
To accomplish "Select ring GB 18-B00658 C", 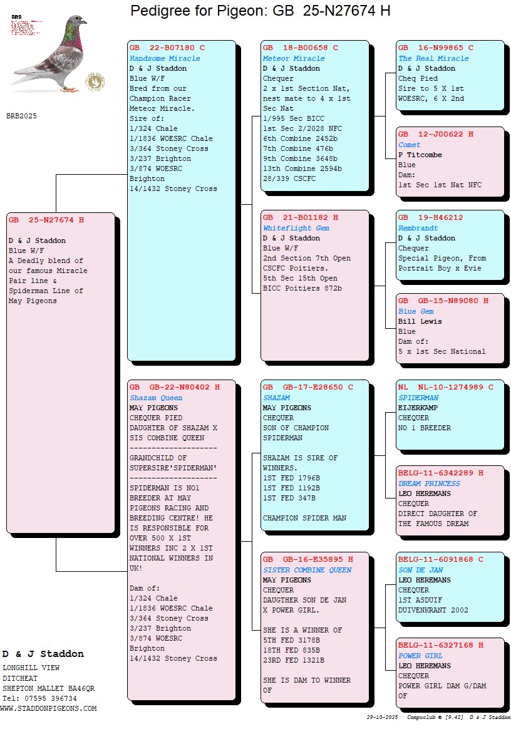I will [x=301, y=48].
